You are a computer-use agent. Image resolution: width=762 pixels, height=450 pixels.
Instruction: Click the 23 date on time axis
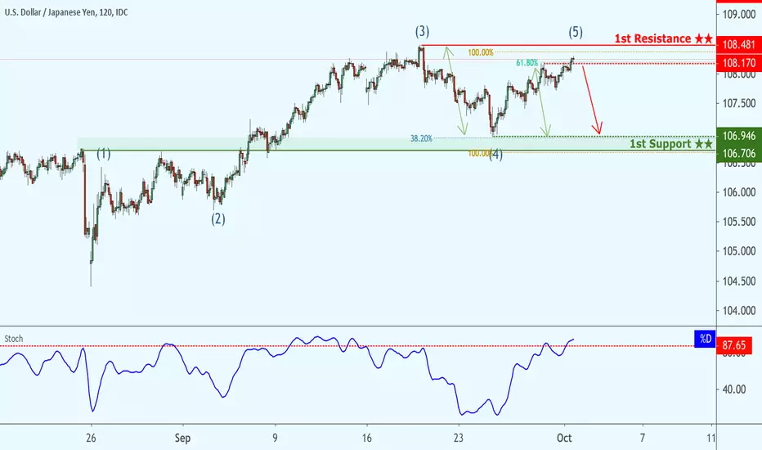tap(459, 438)
